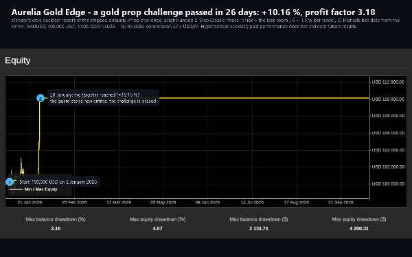Click the 4 200.31 drawdown value

(x=359, y=229)
